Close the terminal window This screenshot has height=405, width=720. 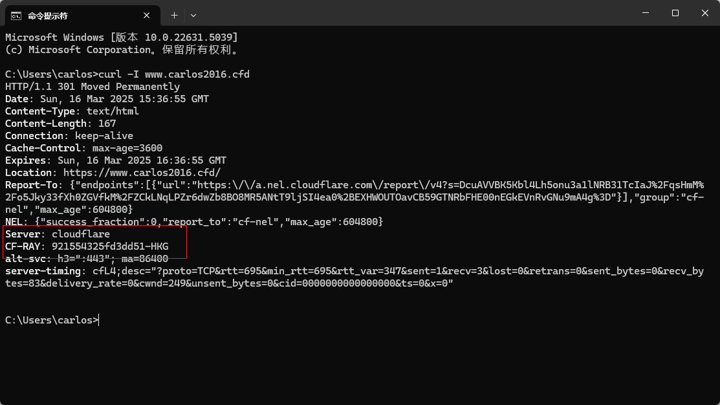click(x=705, y=13)
